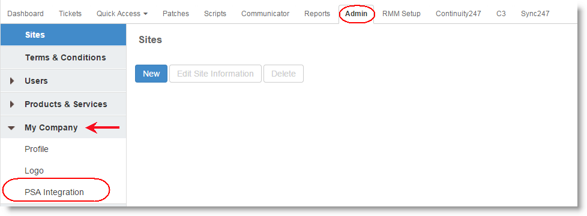Expand the Products & Services arrow
Image resolution: width=587 pixels, height=216 pixels.
(12, 104)
